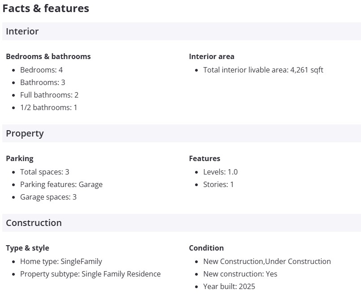This screenshot has height=298, width=361.
Task: Click the "Facts & features" heading
Action: click(x=46, y=9)
